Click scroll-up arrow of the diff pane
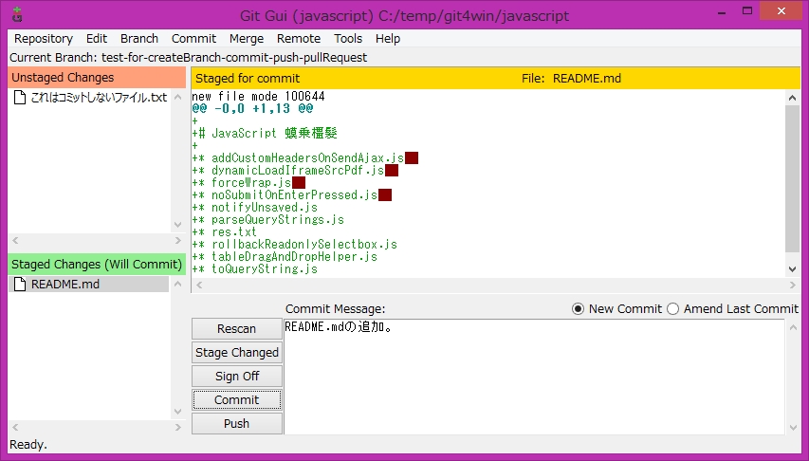The image size is (809, 461). click(x=793, y=98)
